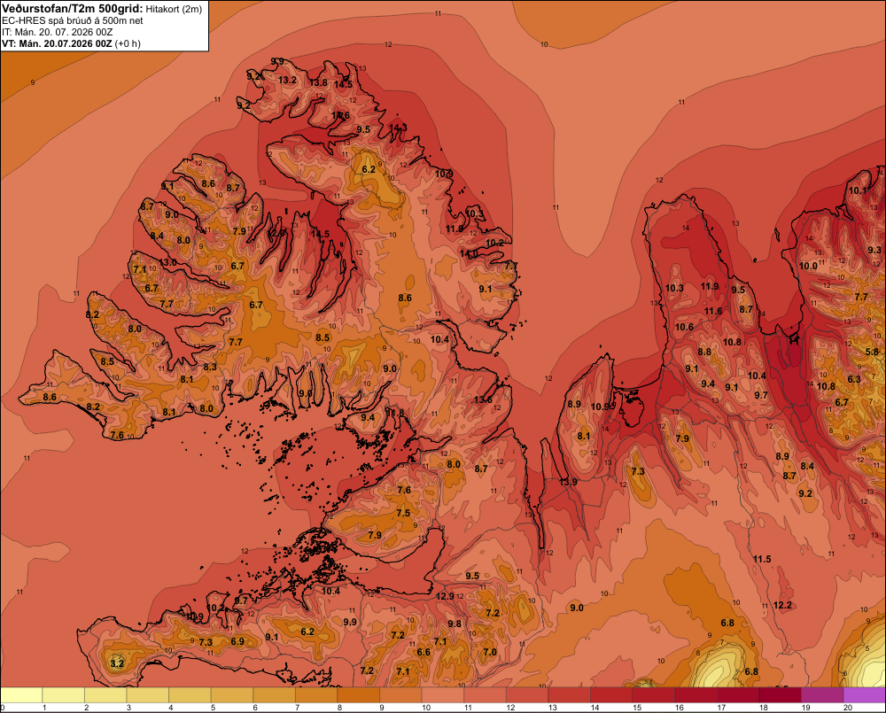
Task: Click the 7.0 temperature value
Action: coord(490,652)
